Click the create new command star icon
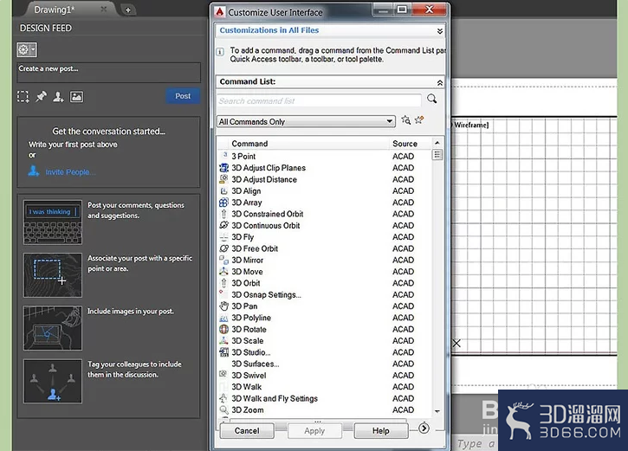The height and width of the screenshot is (451, 628). [x=419, y=119]
